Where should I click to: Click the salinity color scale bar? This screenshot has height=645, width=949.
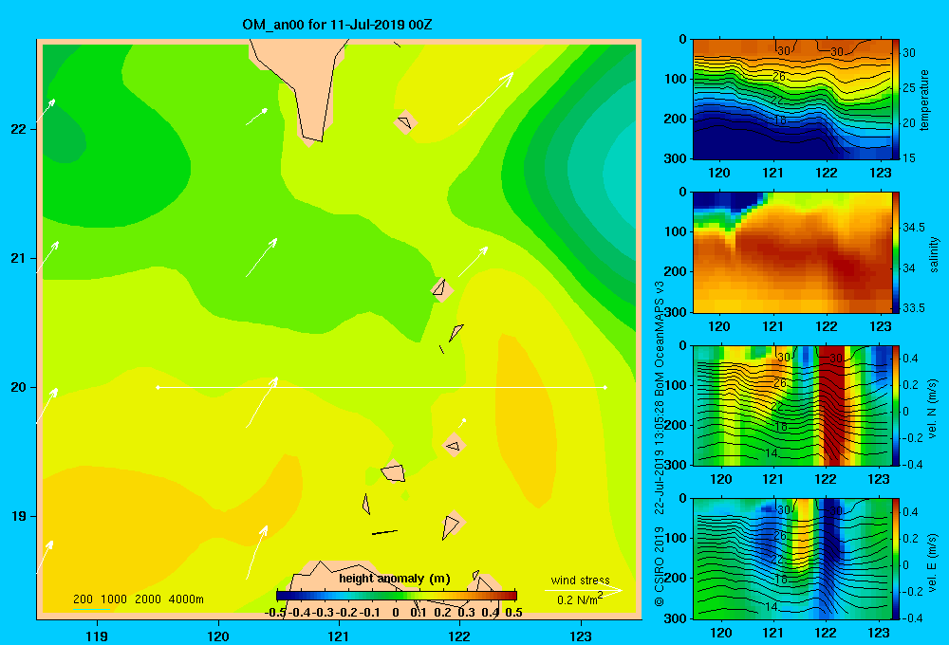(x=896, y=252)
